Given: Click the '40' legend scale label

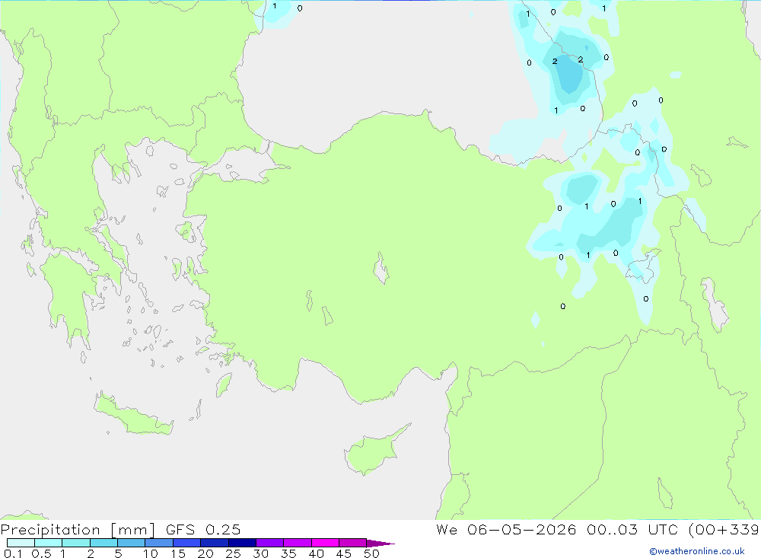Looking at the screenshot, I should tap(317, 553).
